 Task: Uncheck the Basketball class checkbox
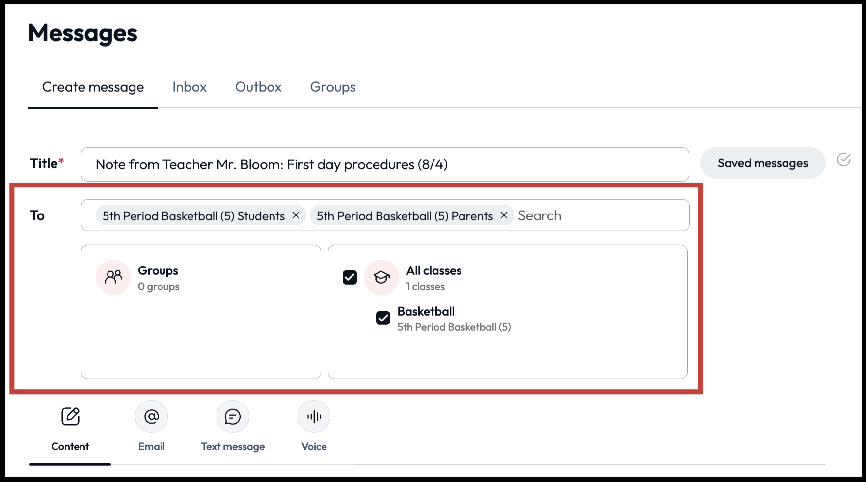click(x=383, y=318)
